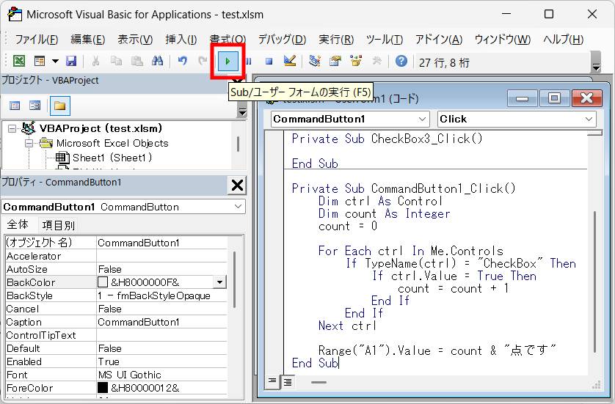Collapse the Microsoft Excel Objects folder
615x404 pixels.
tap(29, 144)
